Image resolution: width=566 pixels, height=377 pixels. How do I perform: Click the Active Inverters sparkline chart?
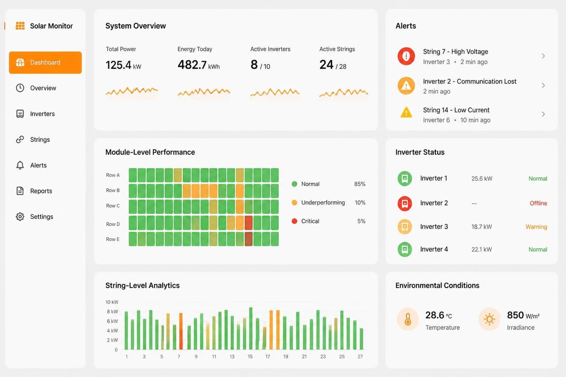pyautogui.click(x=275, y=92)
